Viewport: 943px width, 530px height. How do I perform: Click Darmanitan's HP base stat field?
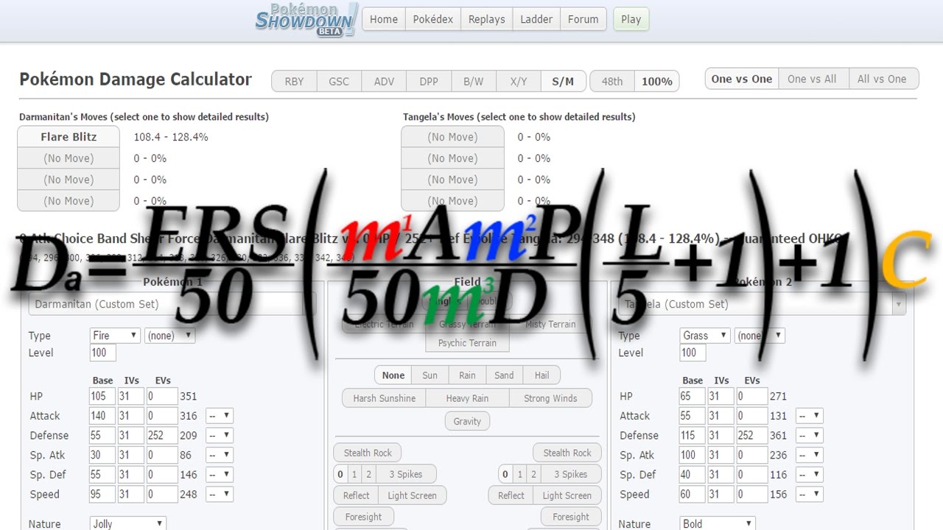click(x=103, y=396)
